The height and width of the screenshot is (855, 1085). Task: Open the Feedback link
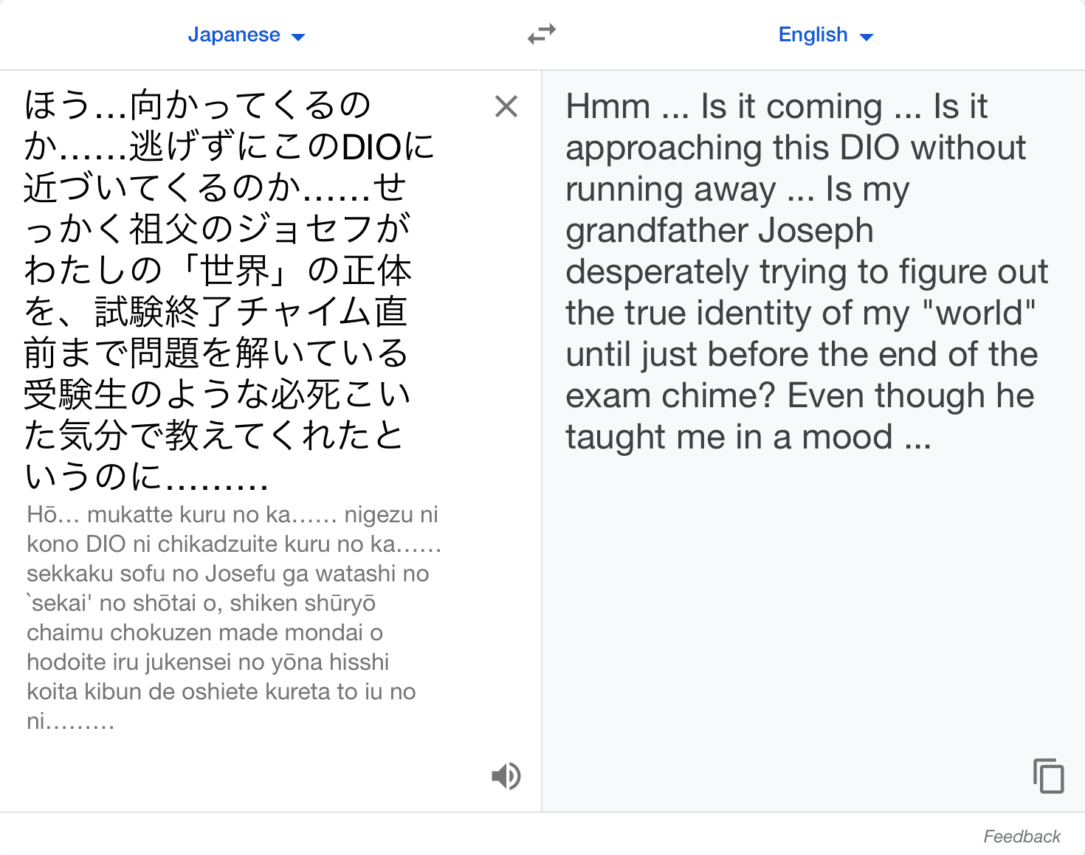(x=1022, y=837)
